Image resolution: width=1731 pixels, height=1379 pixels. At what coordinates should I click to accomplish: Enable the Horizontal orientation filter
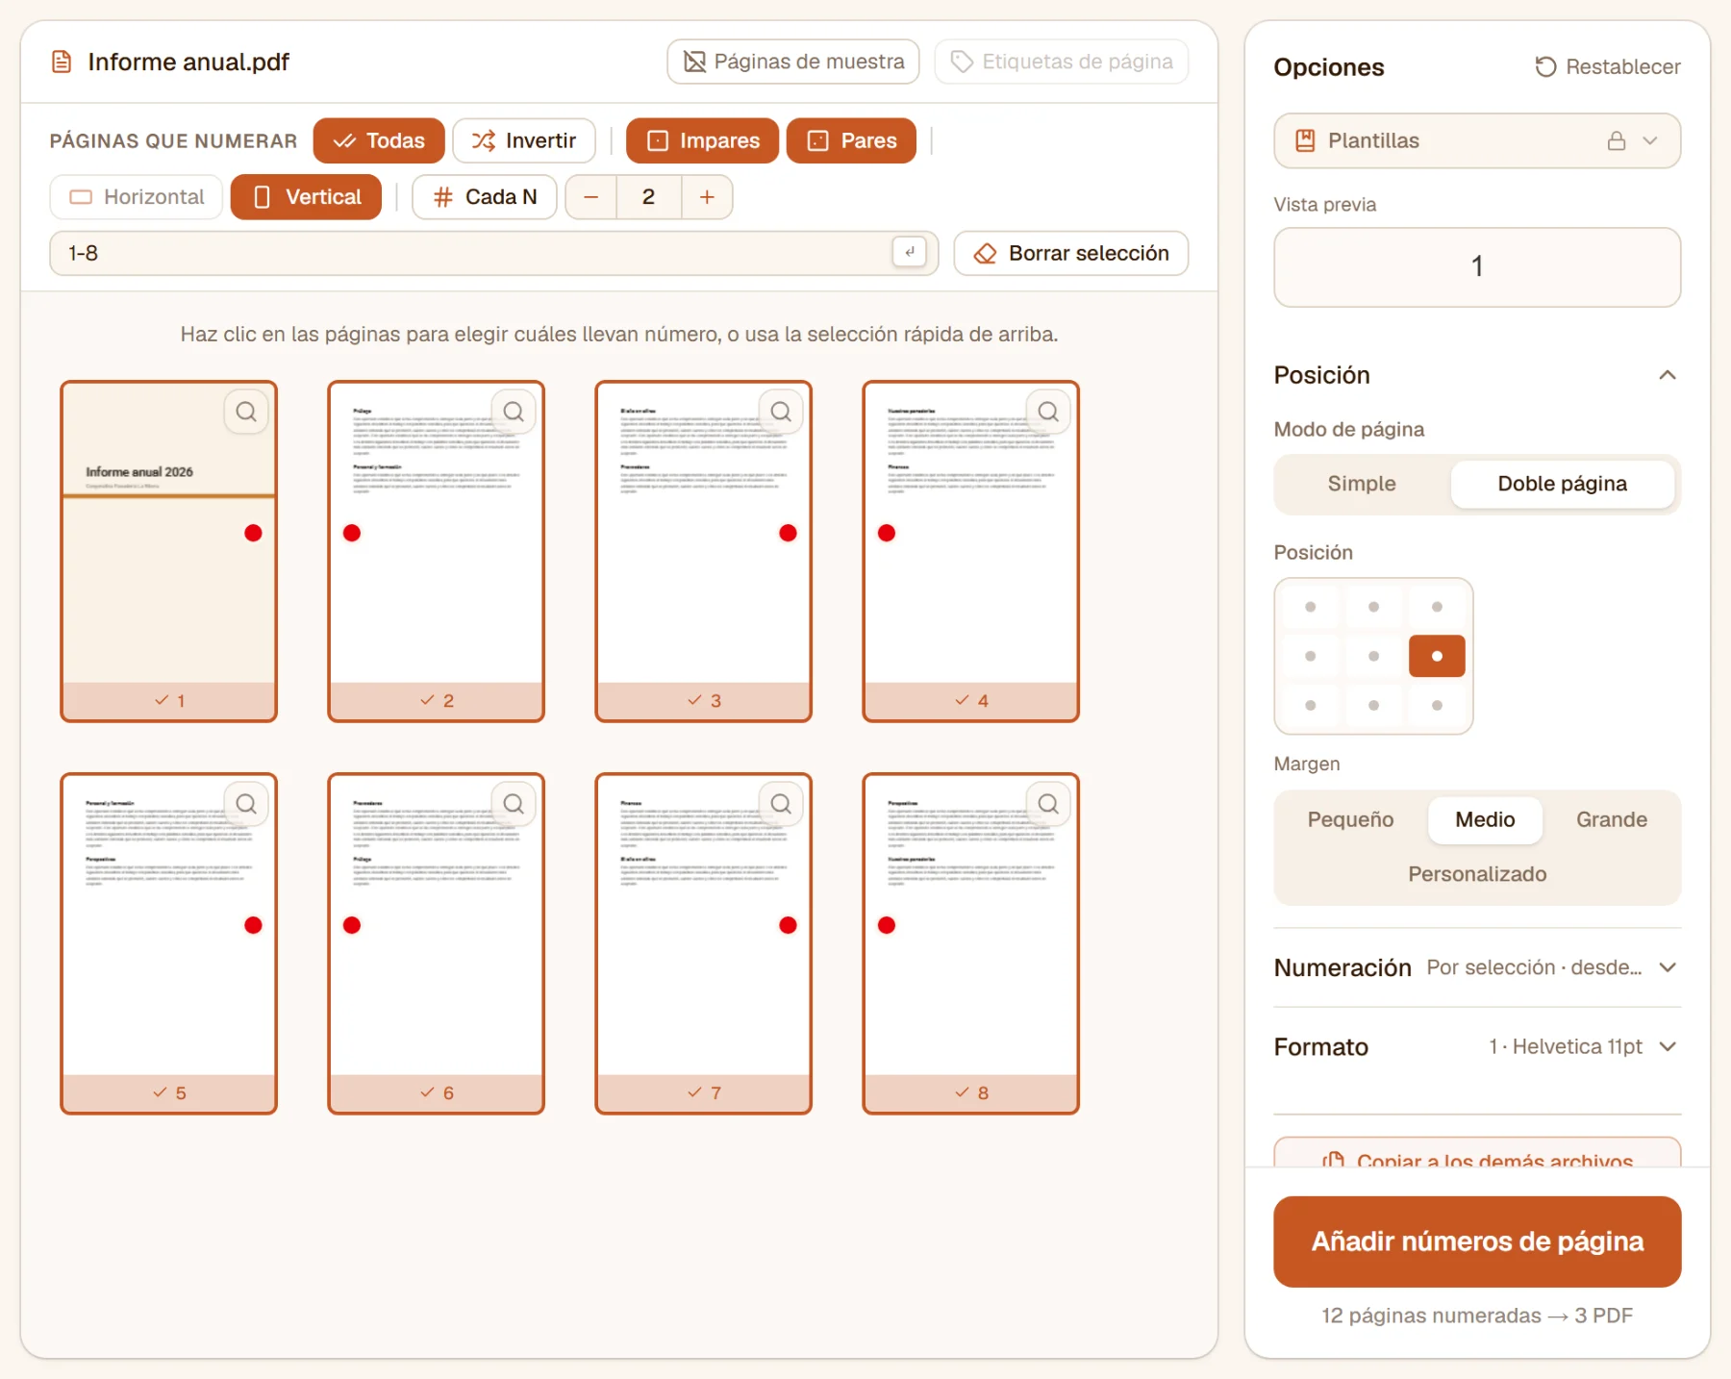137,197
